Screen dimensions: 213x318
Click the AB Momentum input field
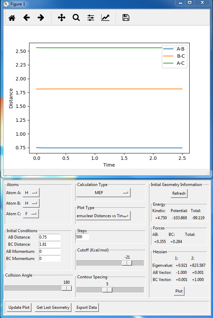click(x=50, y=251)
